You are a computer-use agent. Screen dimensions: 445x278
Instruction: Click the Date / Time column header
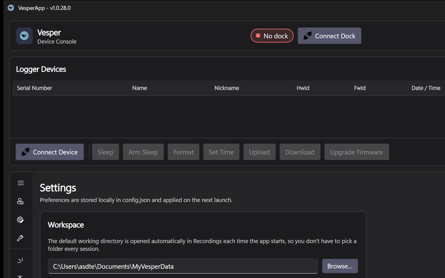coord(426,88)
